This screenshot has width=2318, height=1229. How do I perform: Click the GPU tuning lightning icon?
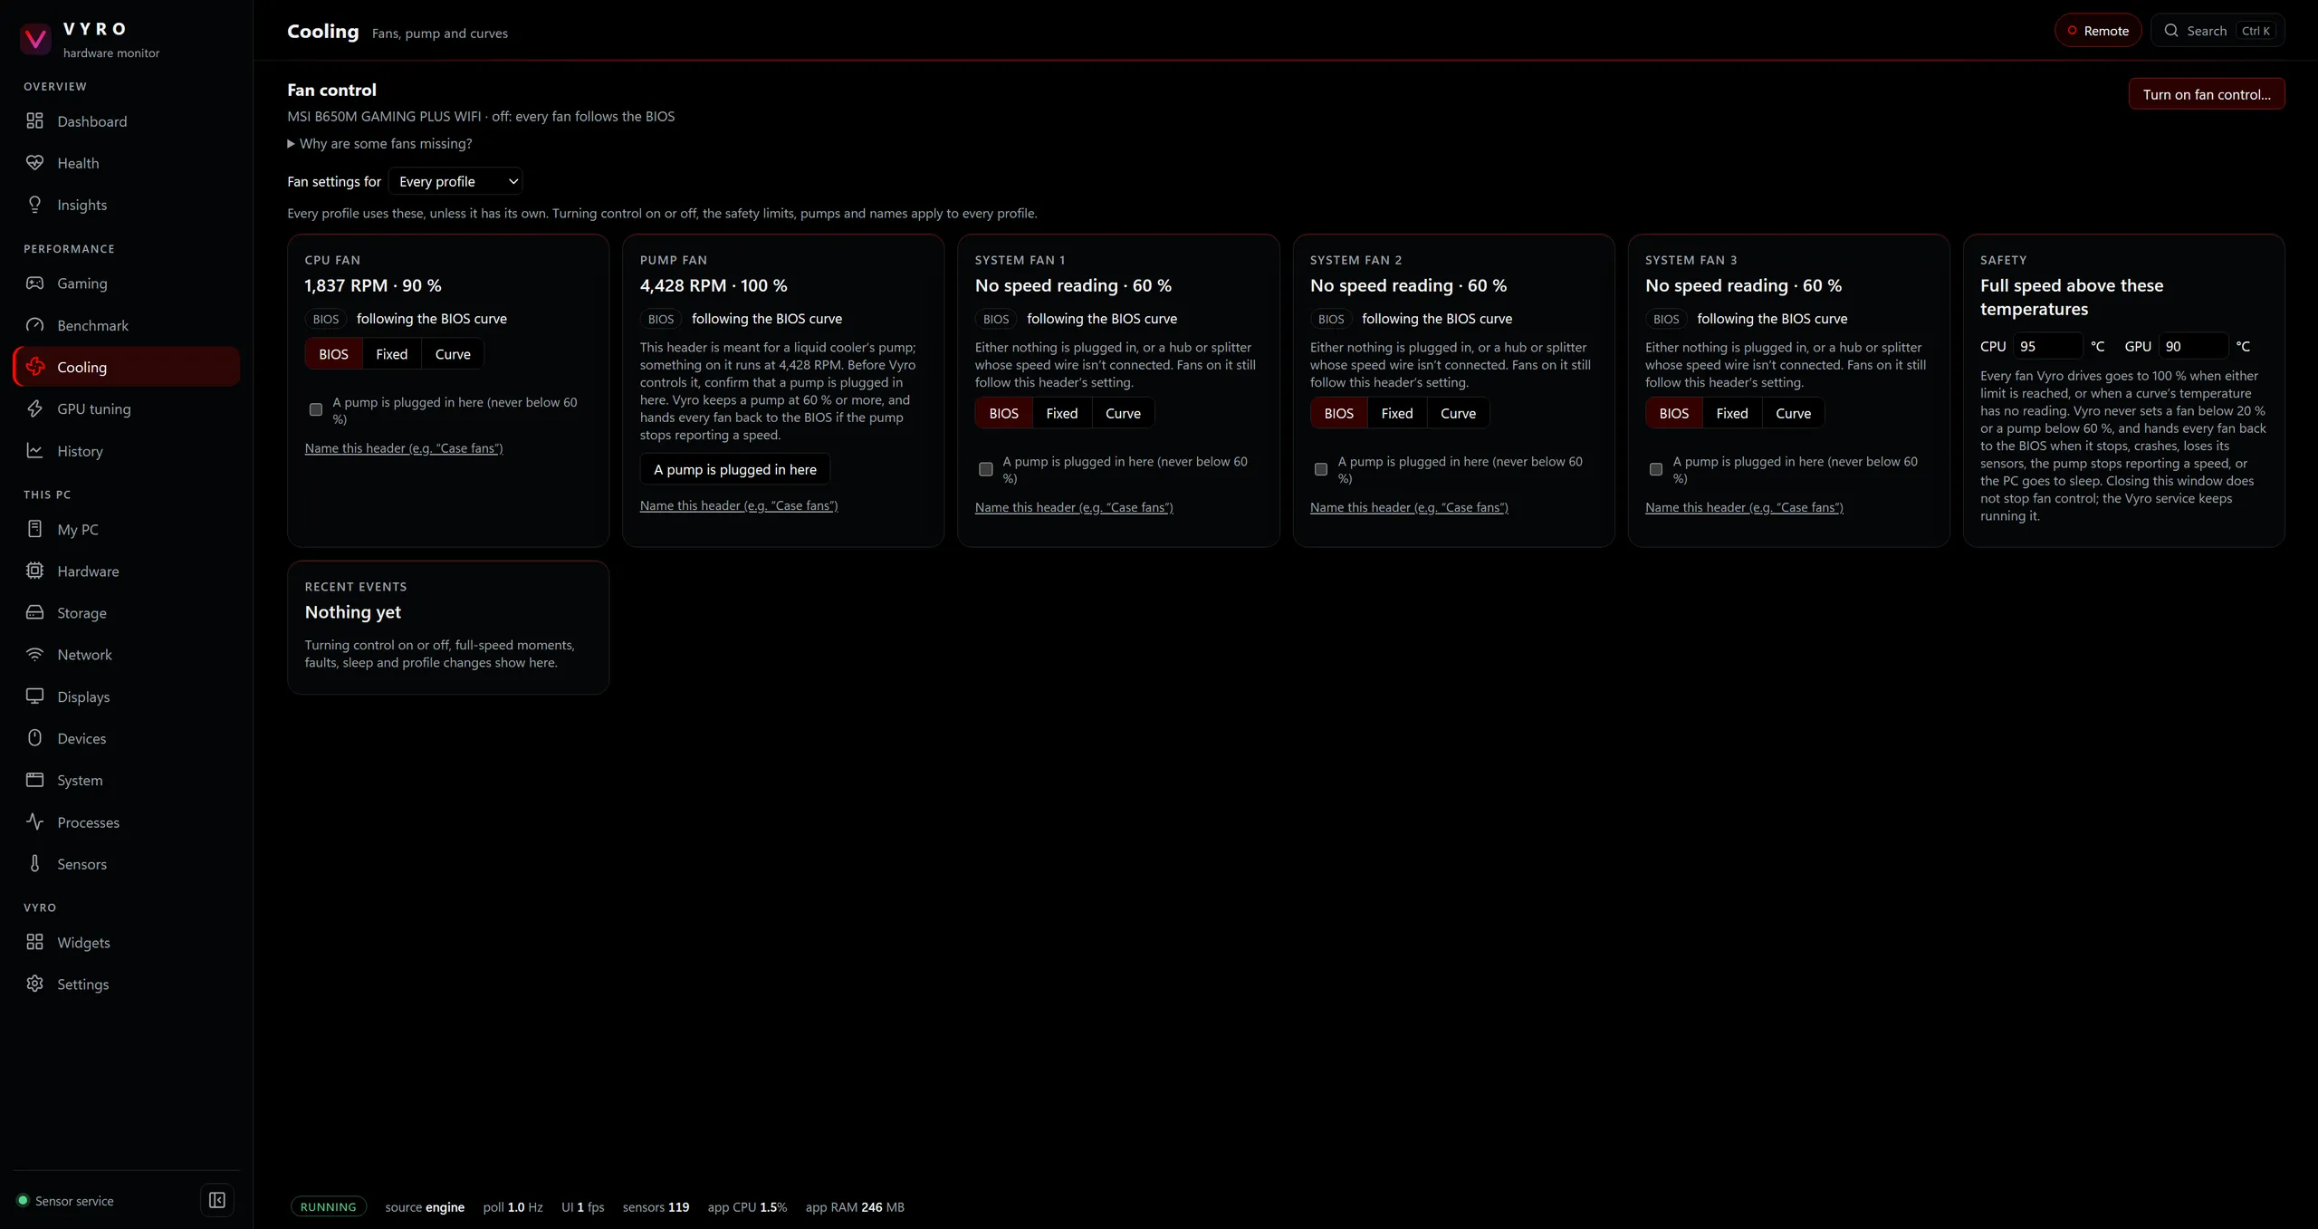pos(34,408)
